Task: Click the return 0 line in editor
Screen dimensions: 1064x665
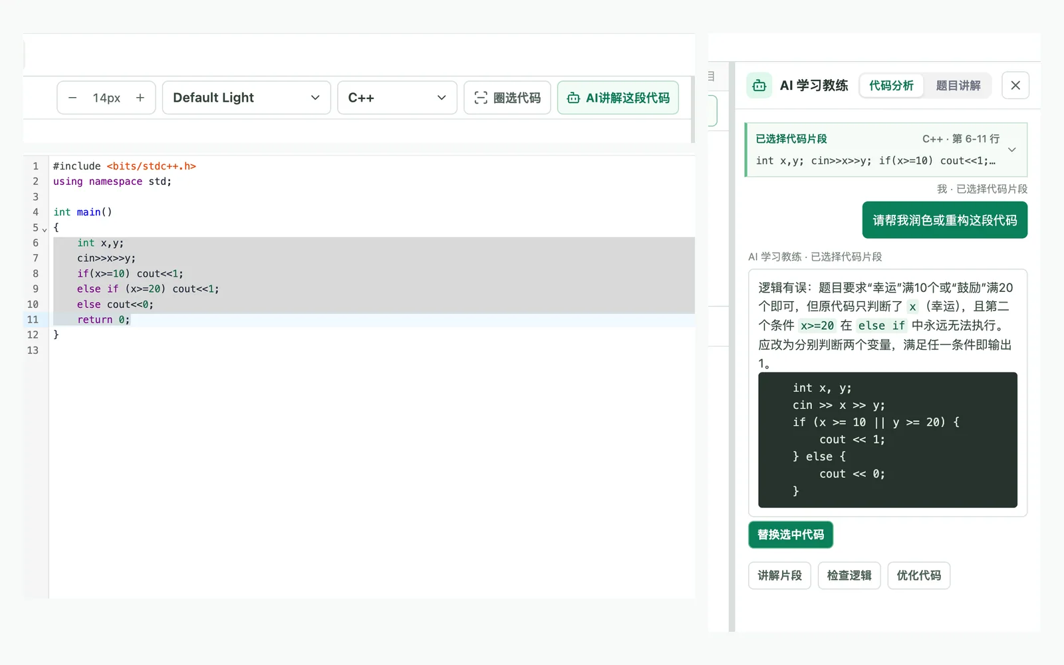Action: pyautogui.click(x=103, y=319)
